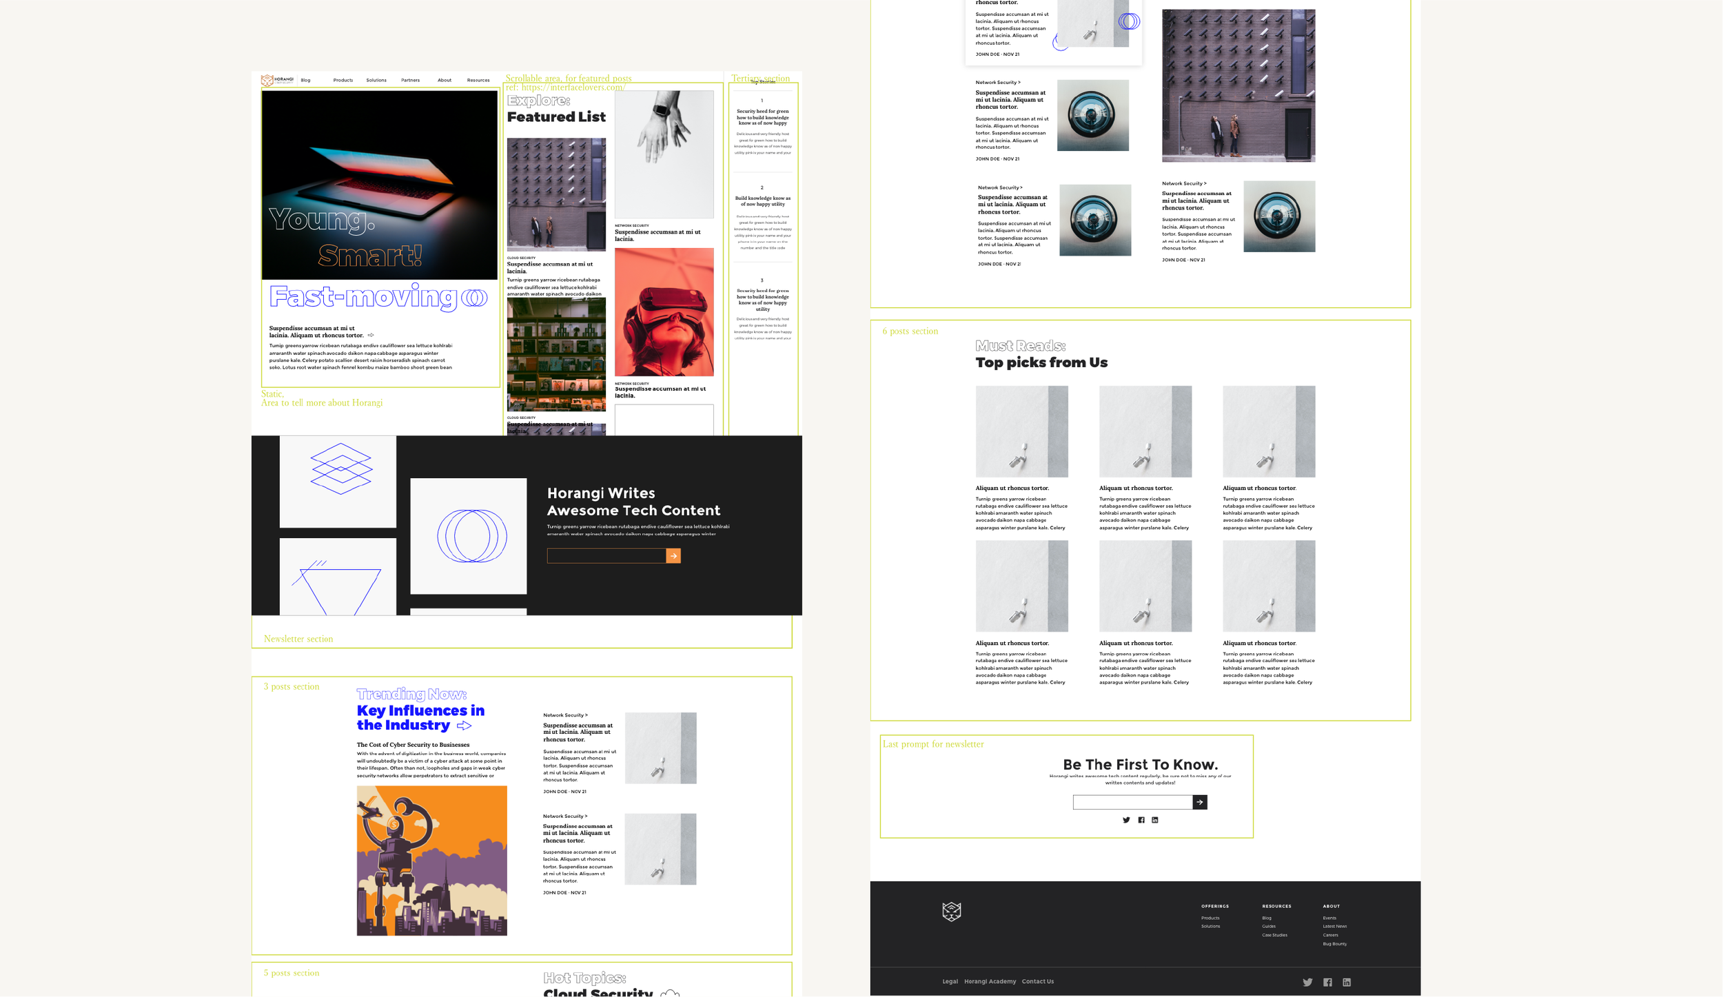This screenshot has width=1723, height=997.
Task: Open the Bug Bounty link under About in the footer
Action: 1334,944
